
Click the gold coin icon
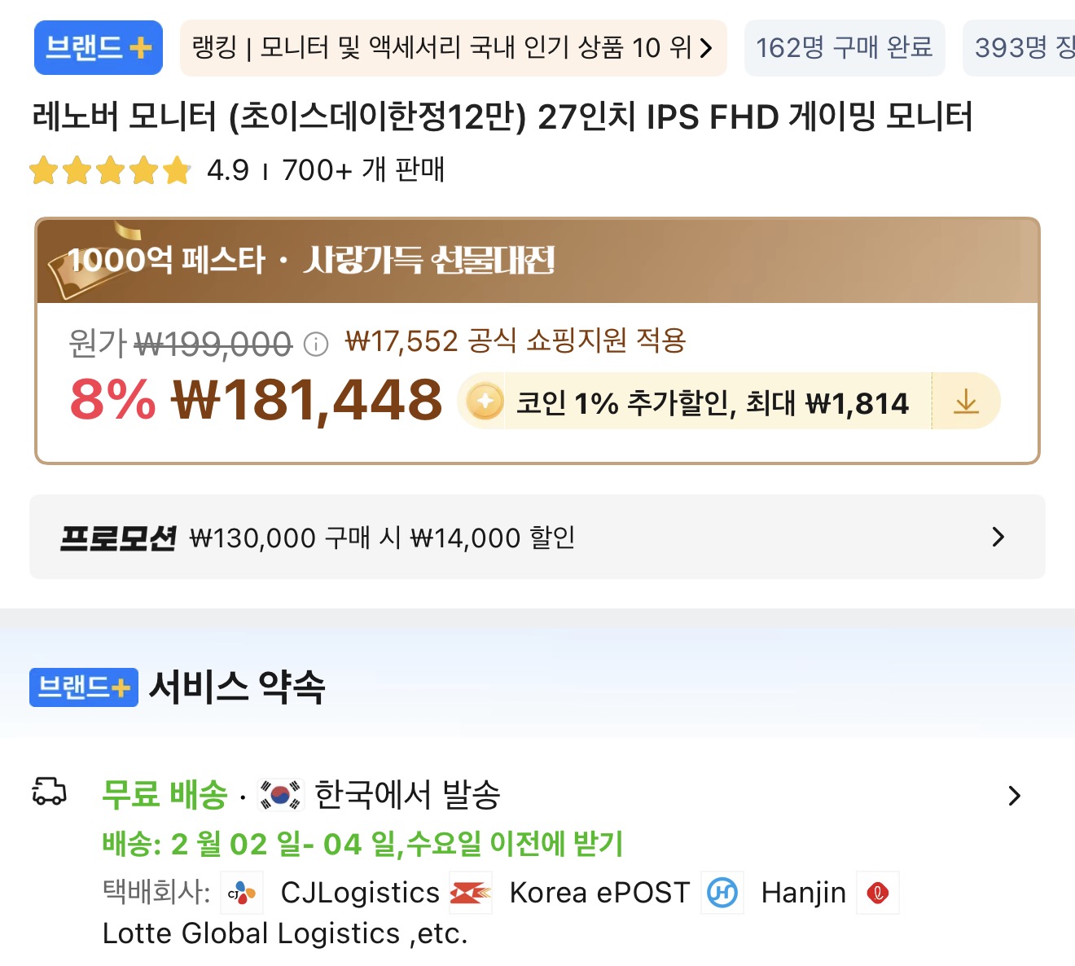[485, 402]
